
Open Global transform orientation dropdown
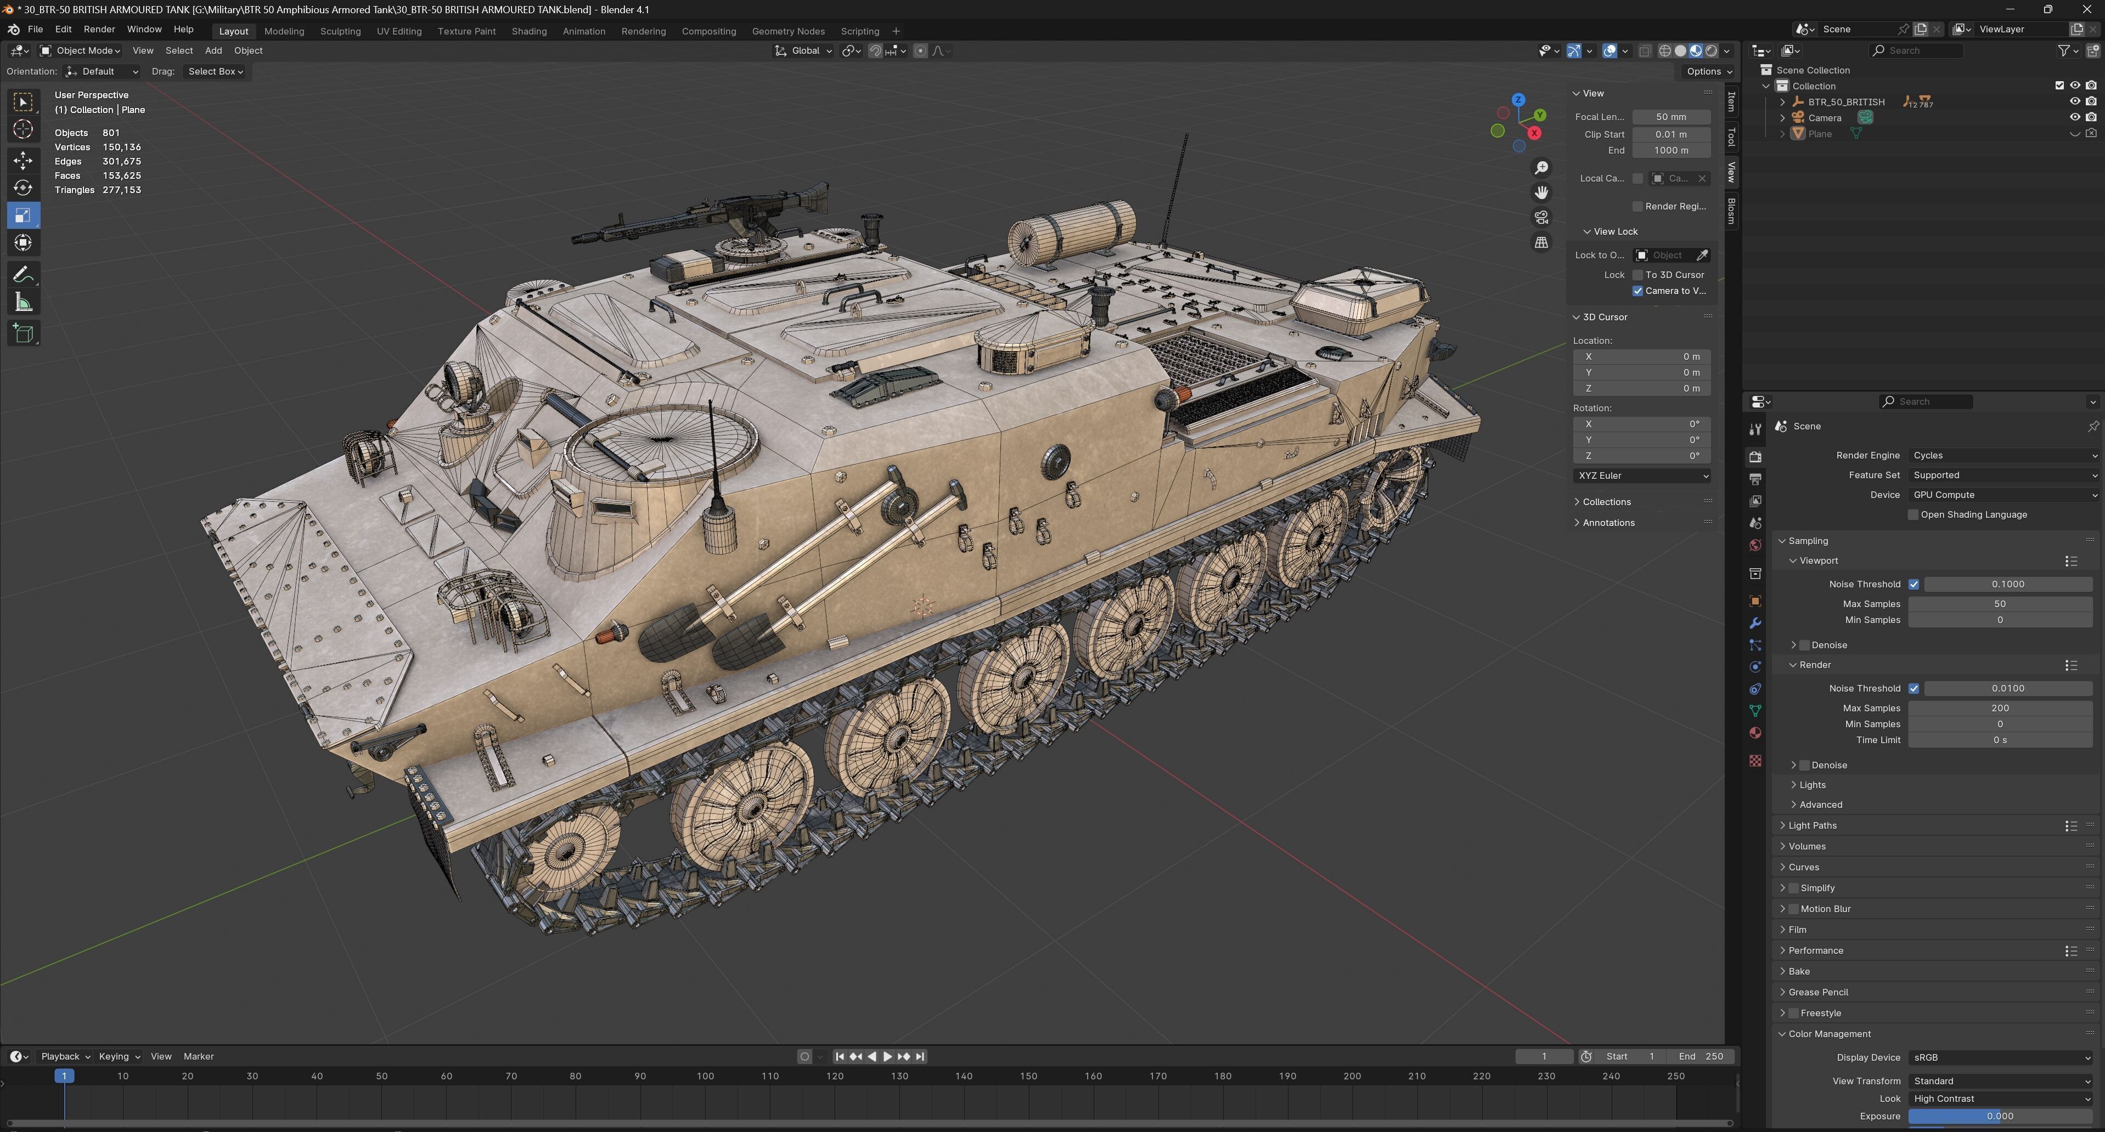pos(804,50)
